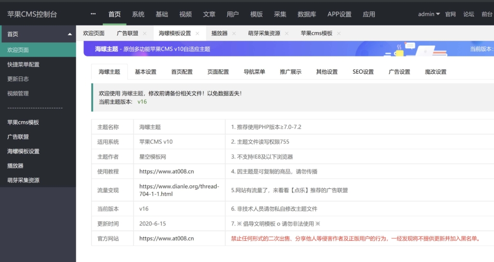Close the 播放器 tab
The width and height of the screenshot is (494, 262).
point(234,34)
